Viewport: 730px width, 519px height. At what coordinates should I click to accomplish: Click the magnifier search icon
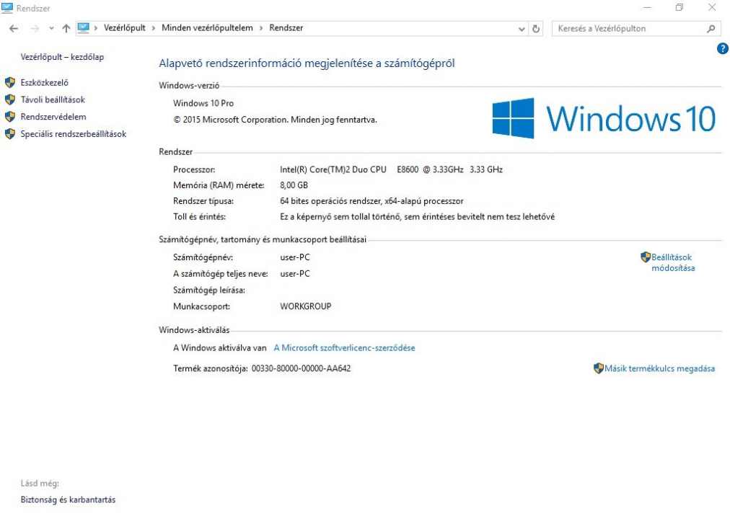click(711, 29)
